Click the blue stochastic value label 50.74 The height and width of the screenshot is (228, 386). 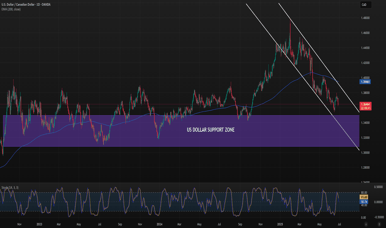(x=364, y=201)
